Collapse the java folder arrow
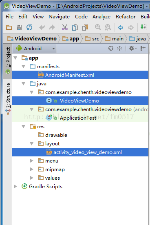 24,84
